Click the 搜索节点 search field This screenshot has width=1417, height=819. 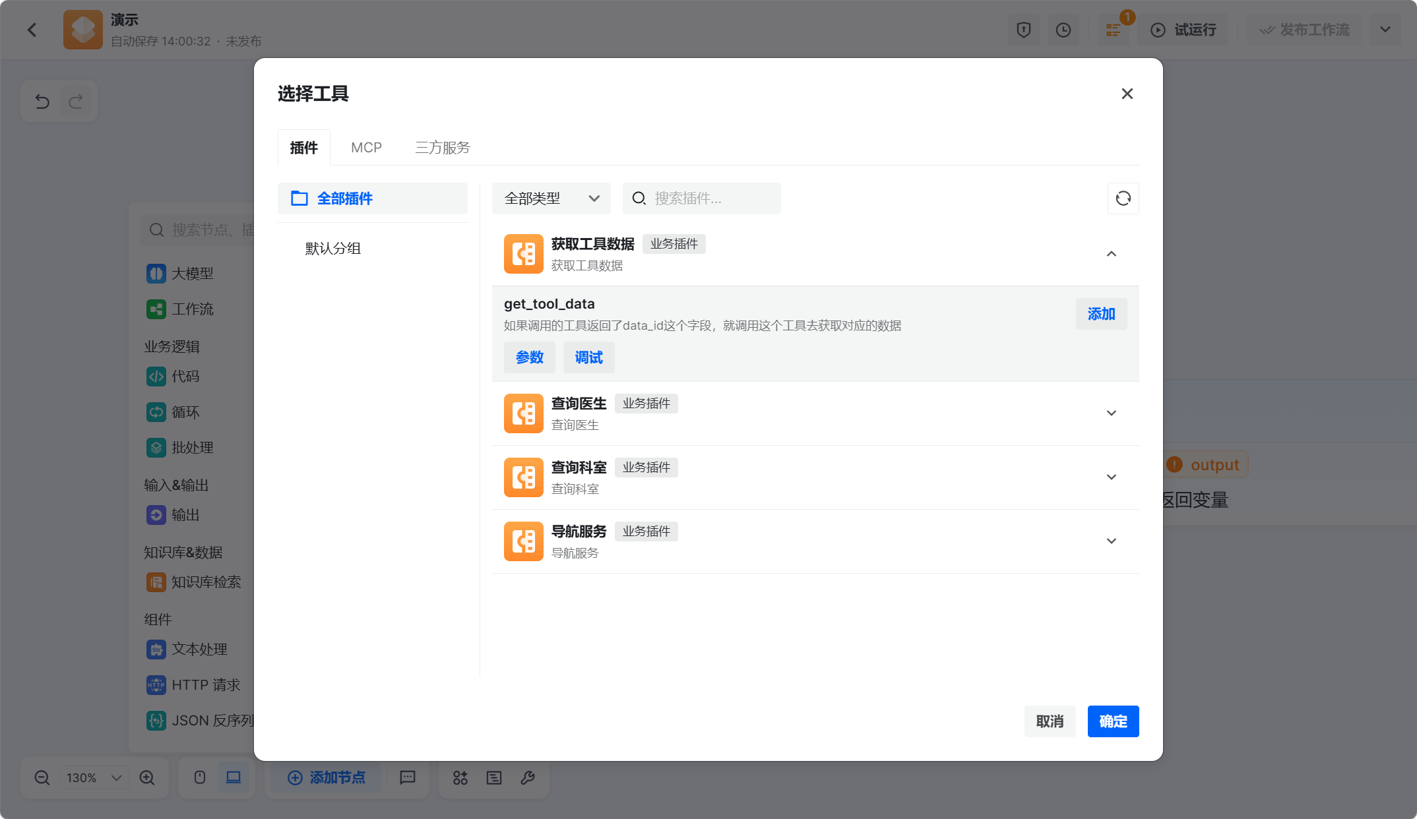pyautogui.click(x=198, y=230)
